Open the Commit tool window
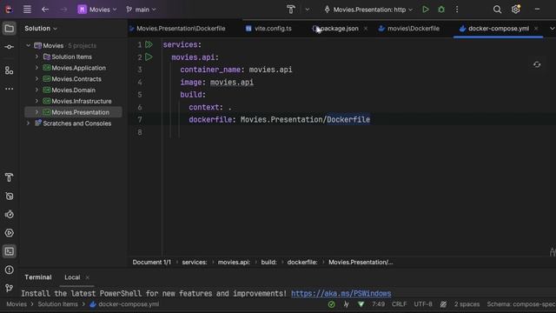Image resolution: width=556 pixels, height=313 pixels. click(x=10, y=47)
